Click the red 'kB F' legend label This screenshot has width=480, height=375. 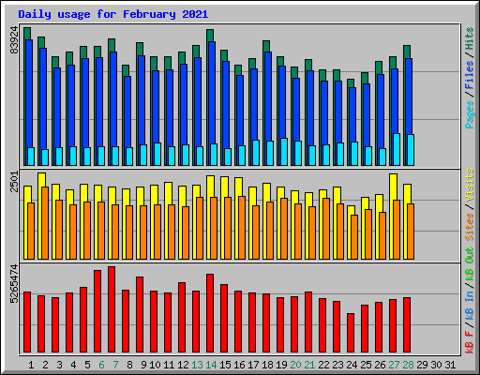coord(470,341)
